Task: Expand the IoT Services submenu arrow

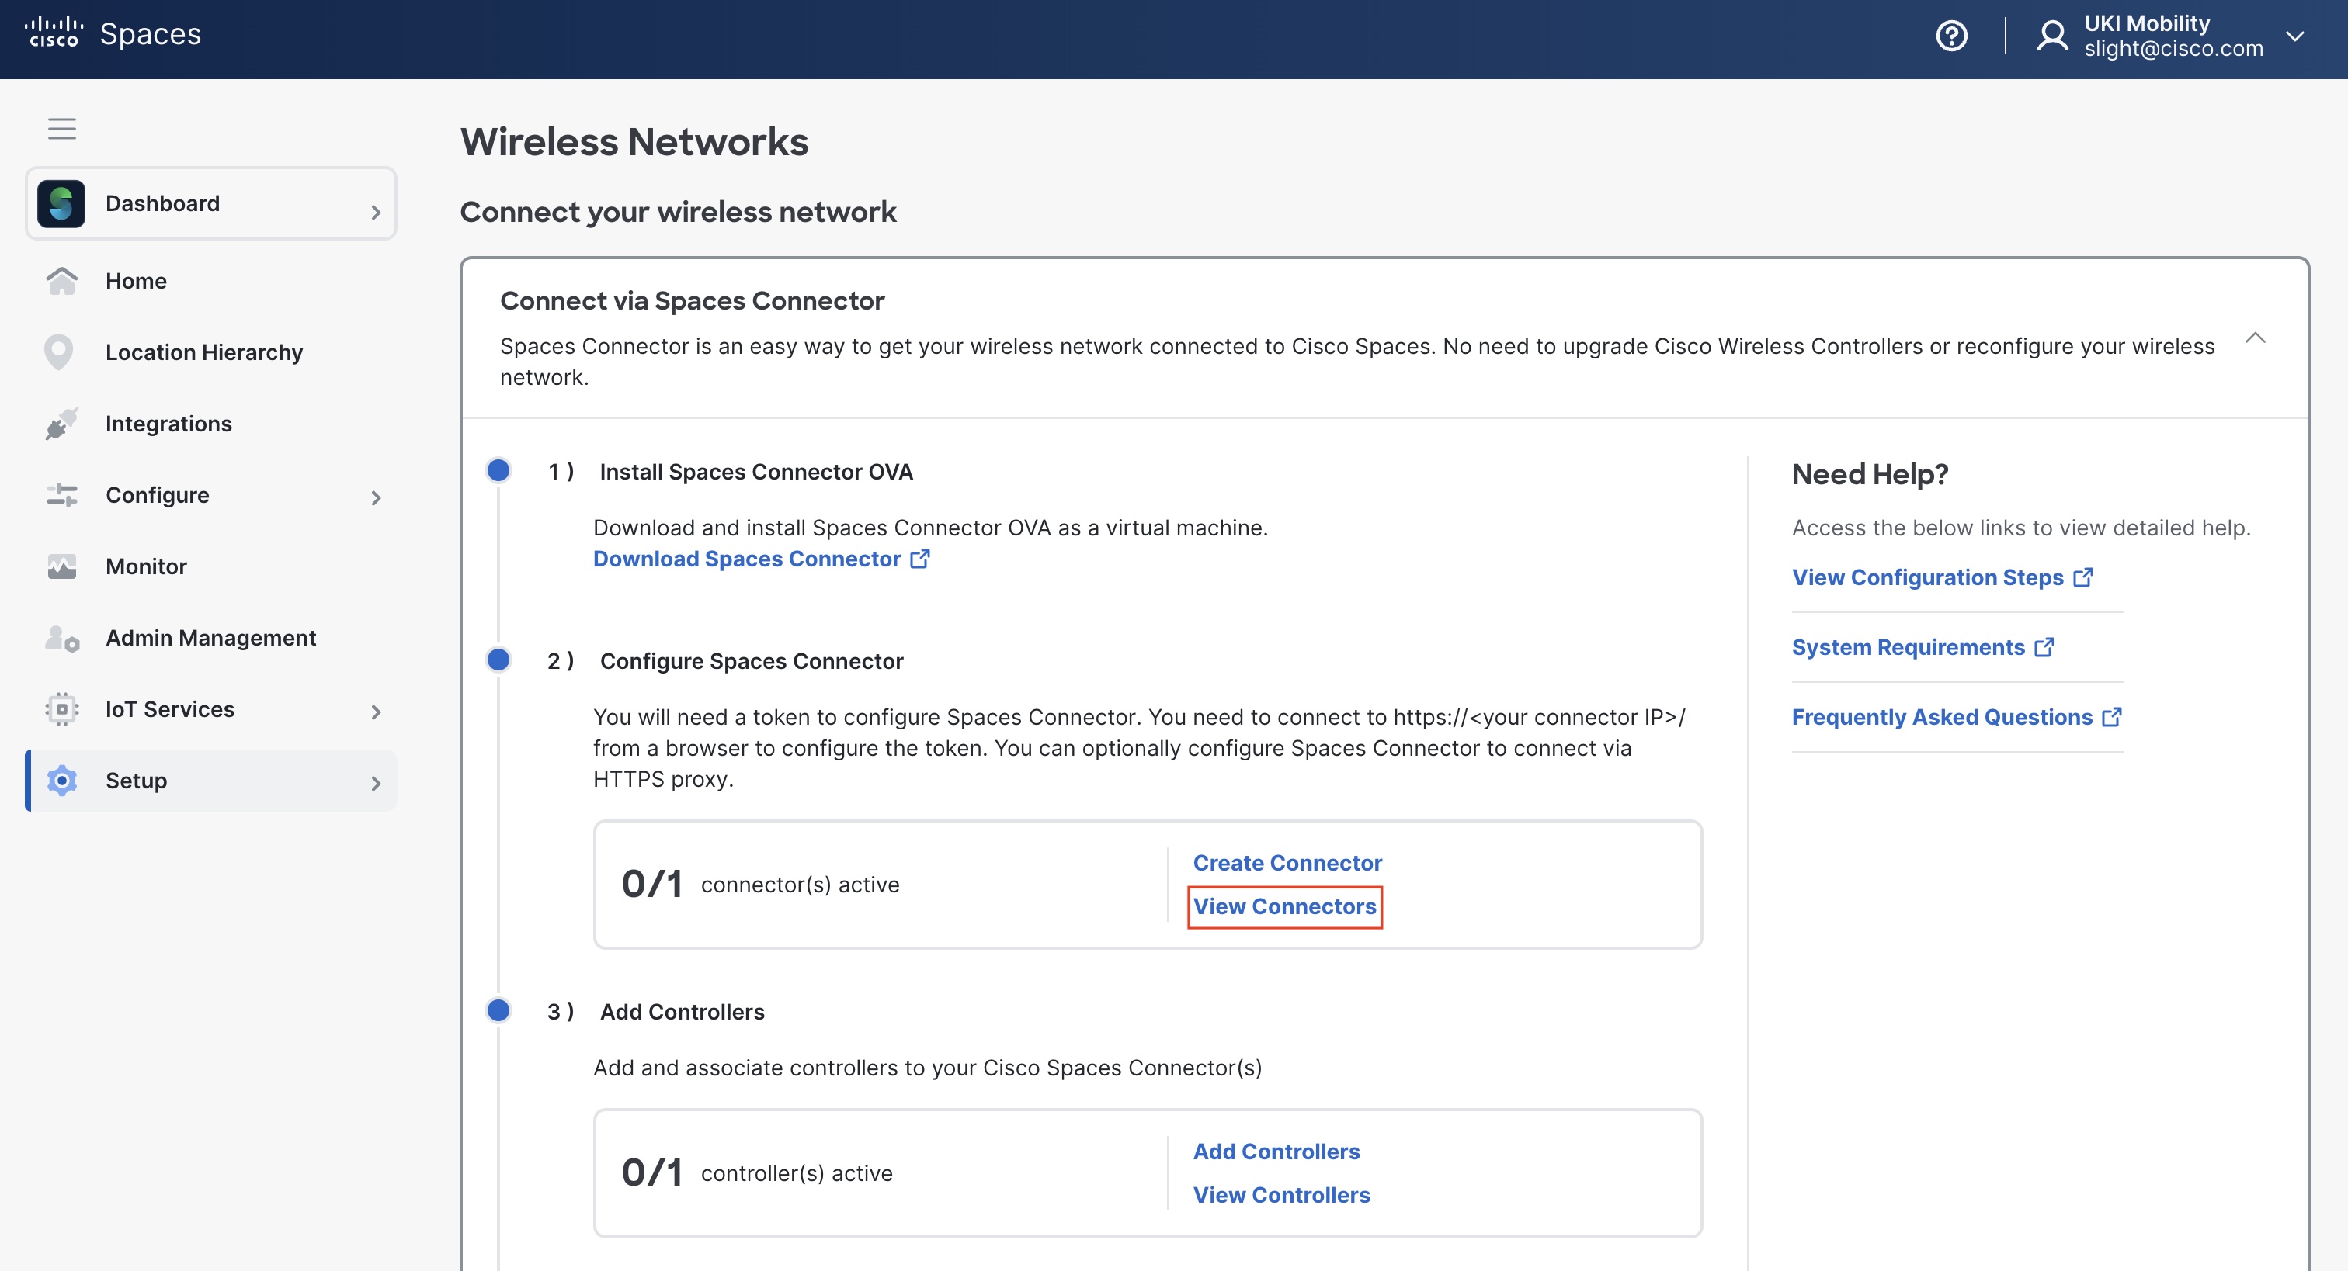Action: (x=376, y=712)
